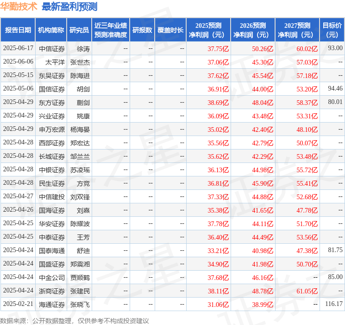Select the 华安证券 institution cell

52,224
